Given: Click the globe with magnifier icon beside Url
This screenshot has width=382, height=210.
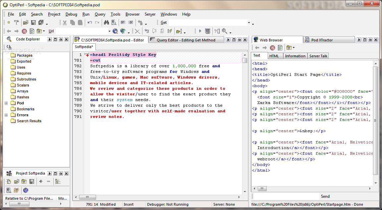Looking at the screenshot, I should coord(115,31).
